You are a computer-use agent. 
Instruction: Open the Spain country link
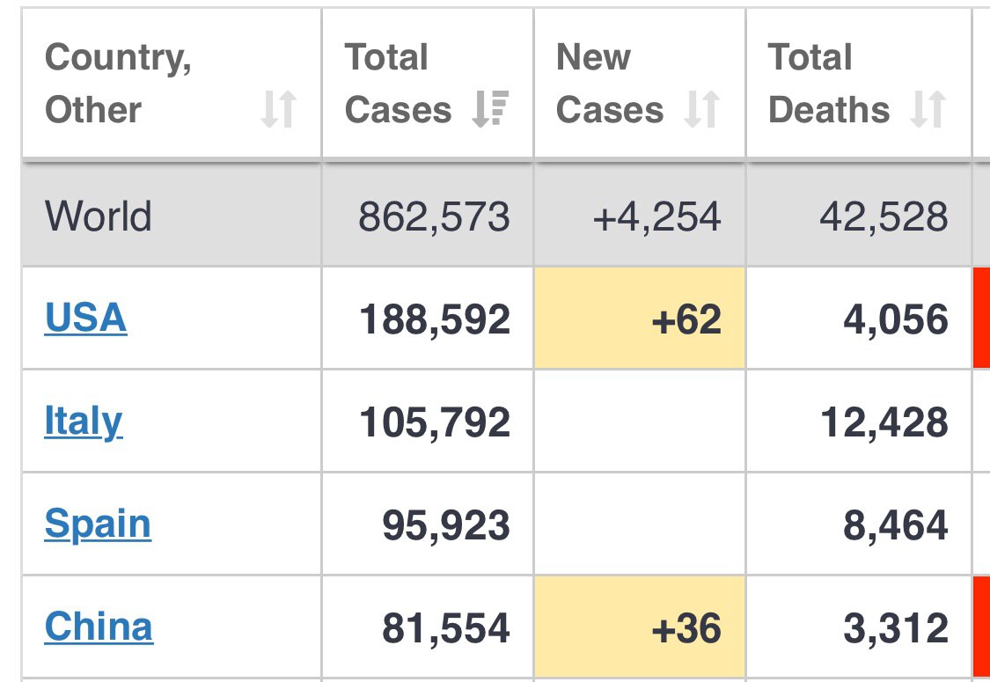(x=98, y=524)
